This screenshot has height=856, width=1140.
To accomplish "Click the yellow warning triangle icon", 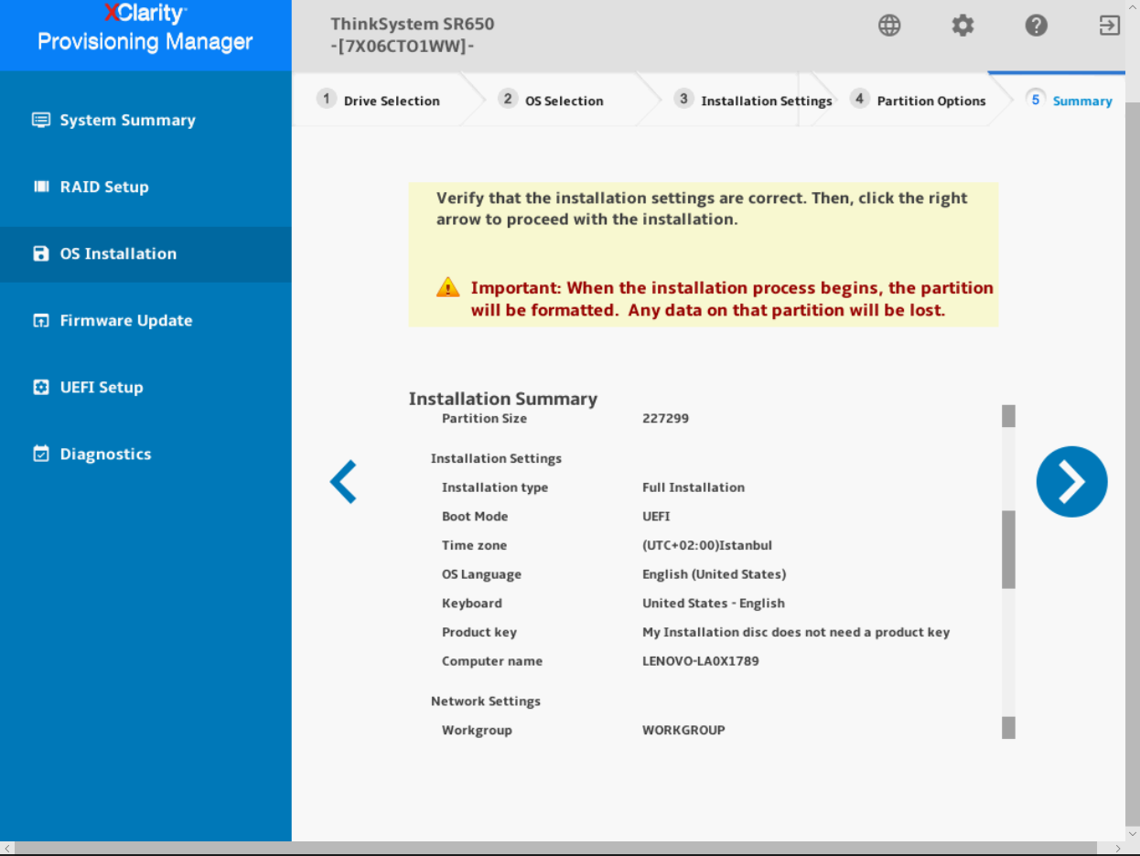I will 447,287.
